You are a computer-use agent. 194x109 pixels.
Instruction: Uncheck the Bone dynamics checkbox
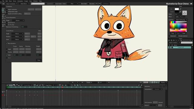(7, 43)
